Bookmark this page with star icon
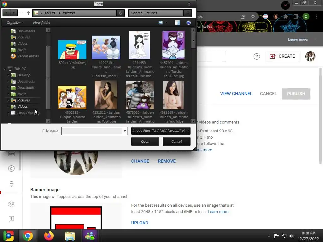The image size is (323, 242). [253, 17]
